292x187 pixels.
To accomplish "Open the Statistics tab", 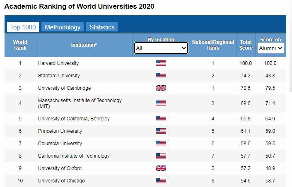I will pos(102,27).
